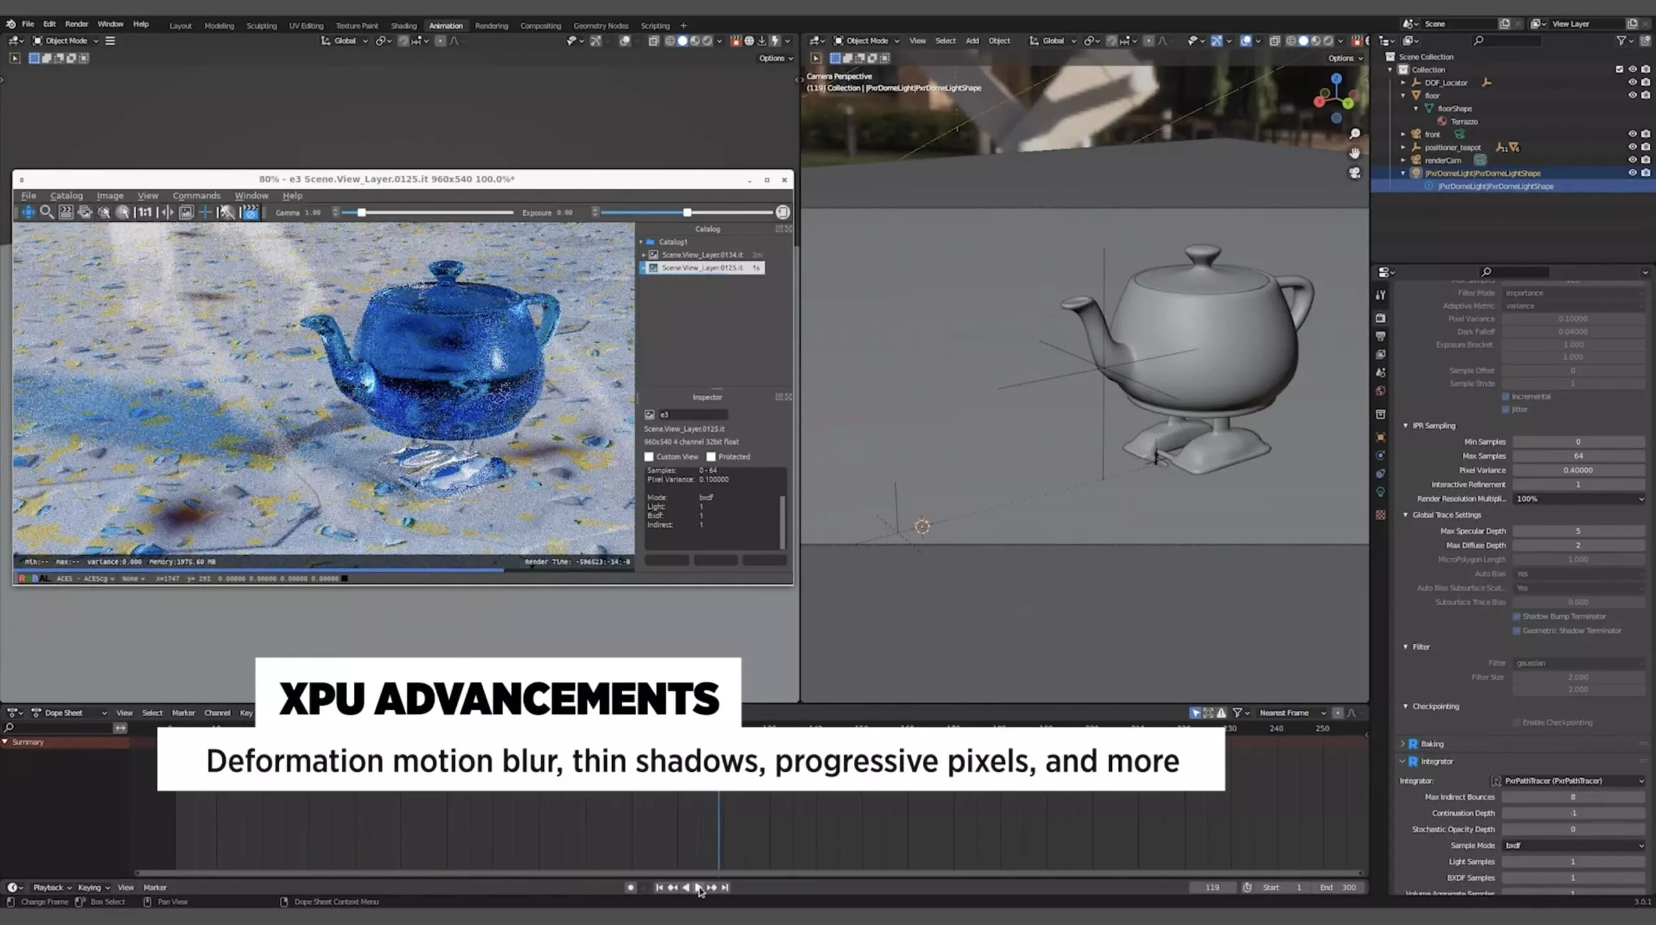Click the zoom magnifier tool in the 'it' viewer
This screenshot has height=925, width=1656.
(x=47, y=212)
